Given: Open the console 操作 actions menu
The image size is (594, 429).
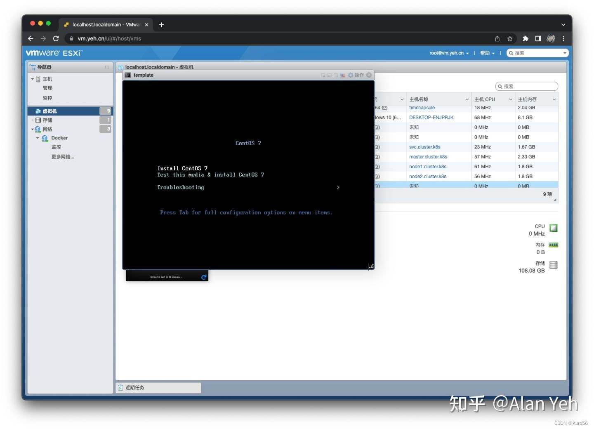Looking at the screenshot, I should (356, 75).
